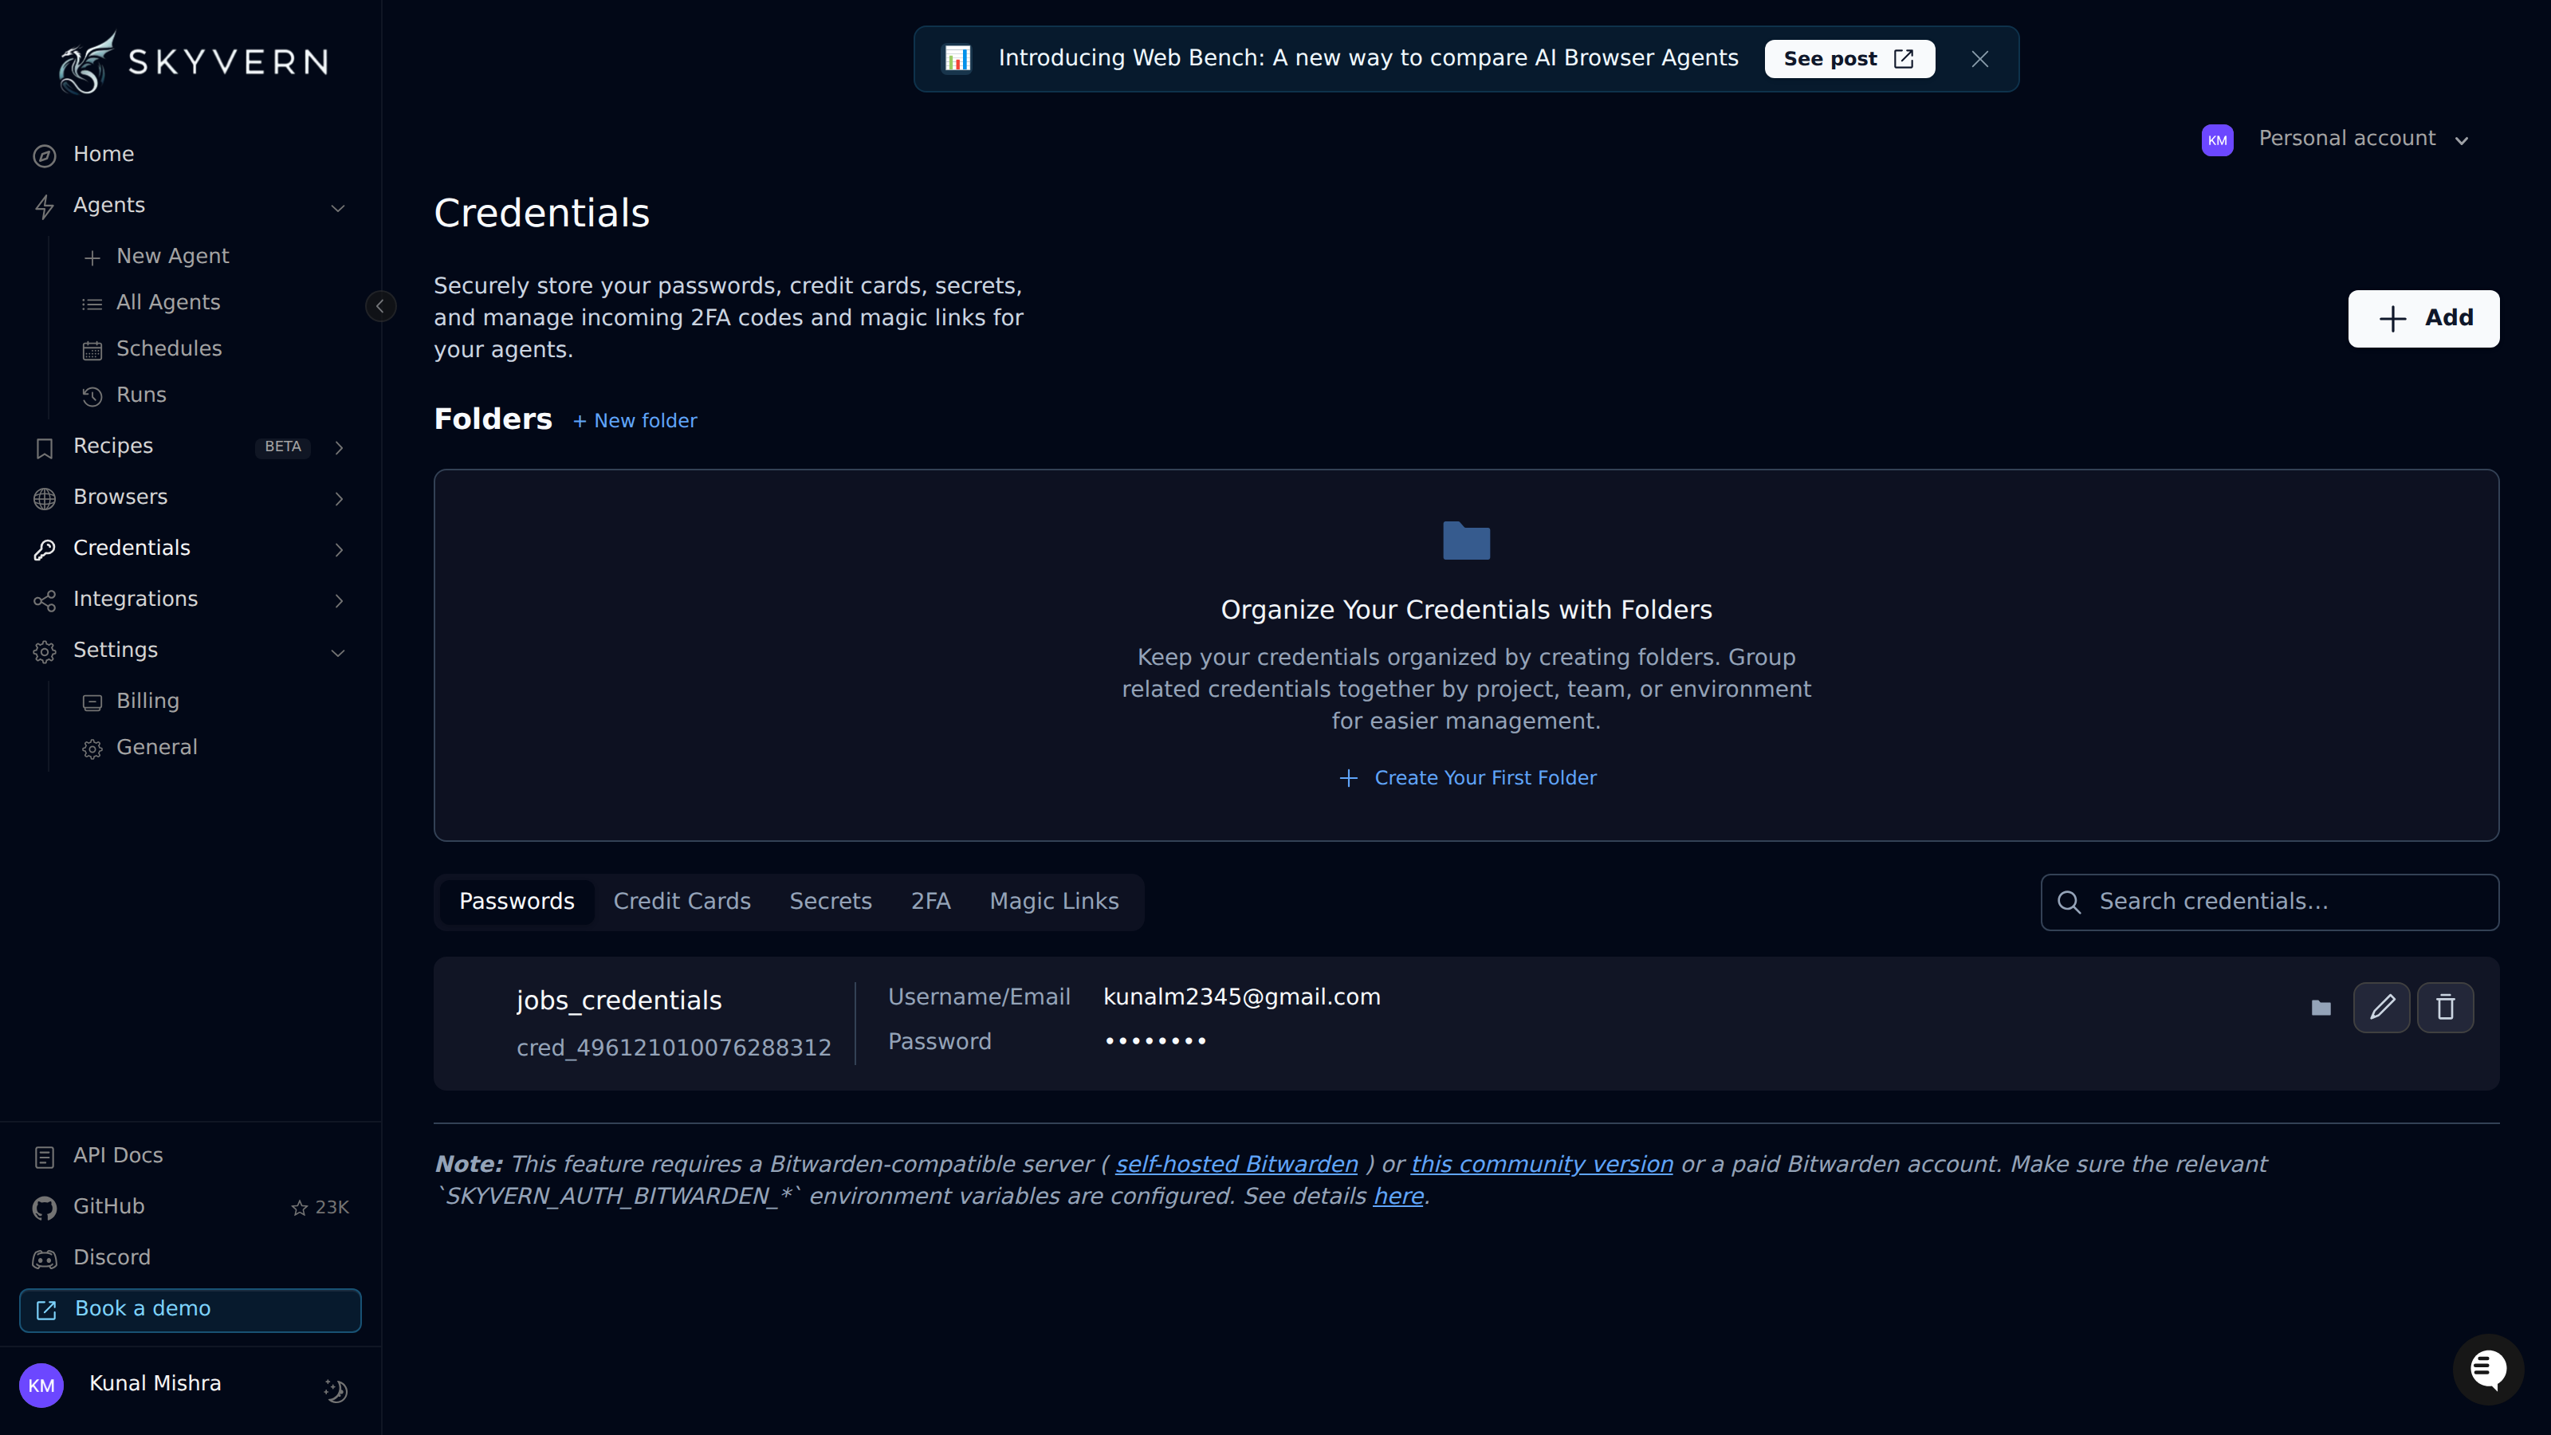The width and height of the screenshot is (2551, 1435).
Task: Click the See post button
Action: (x=1849, y=60)
